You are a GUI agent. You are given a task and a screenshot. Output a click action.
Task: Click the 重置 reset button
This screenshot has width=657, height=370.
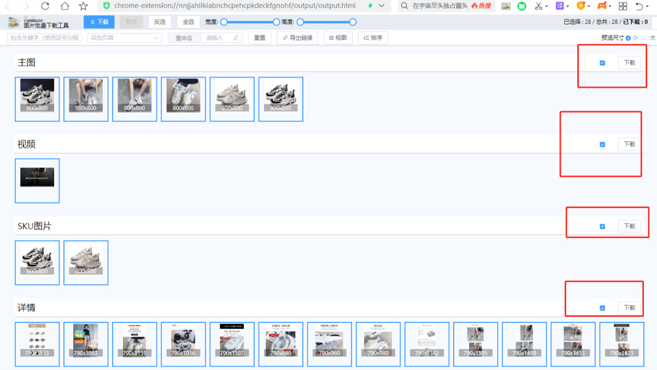point(260,38)
